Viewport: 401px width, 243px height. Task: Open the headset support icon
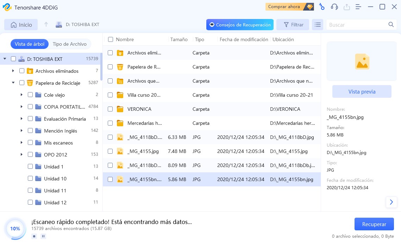coord(334,7)
